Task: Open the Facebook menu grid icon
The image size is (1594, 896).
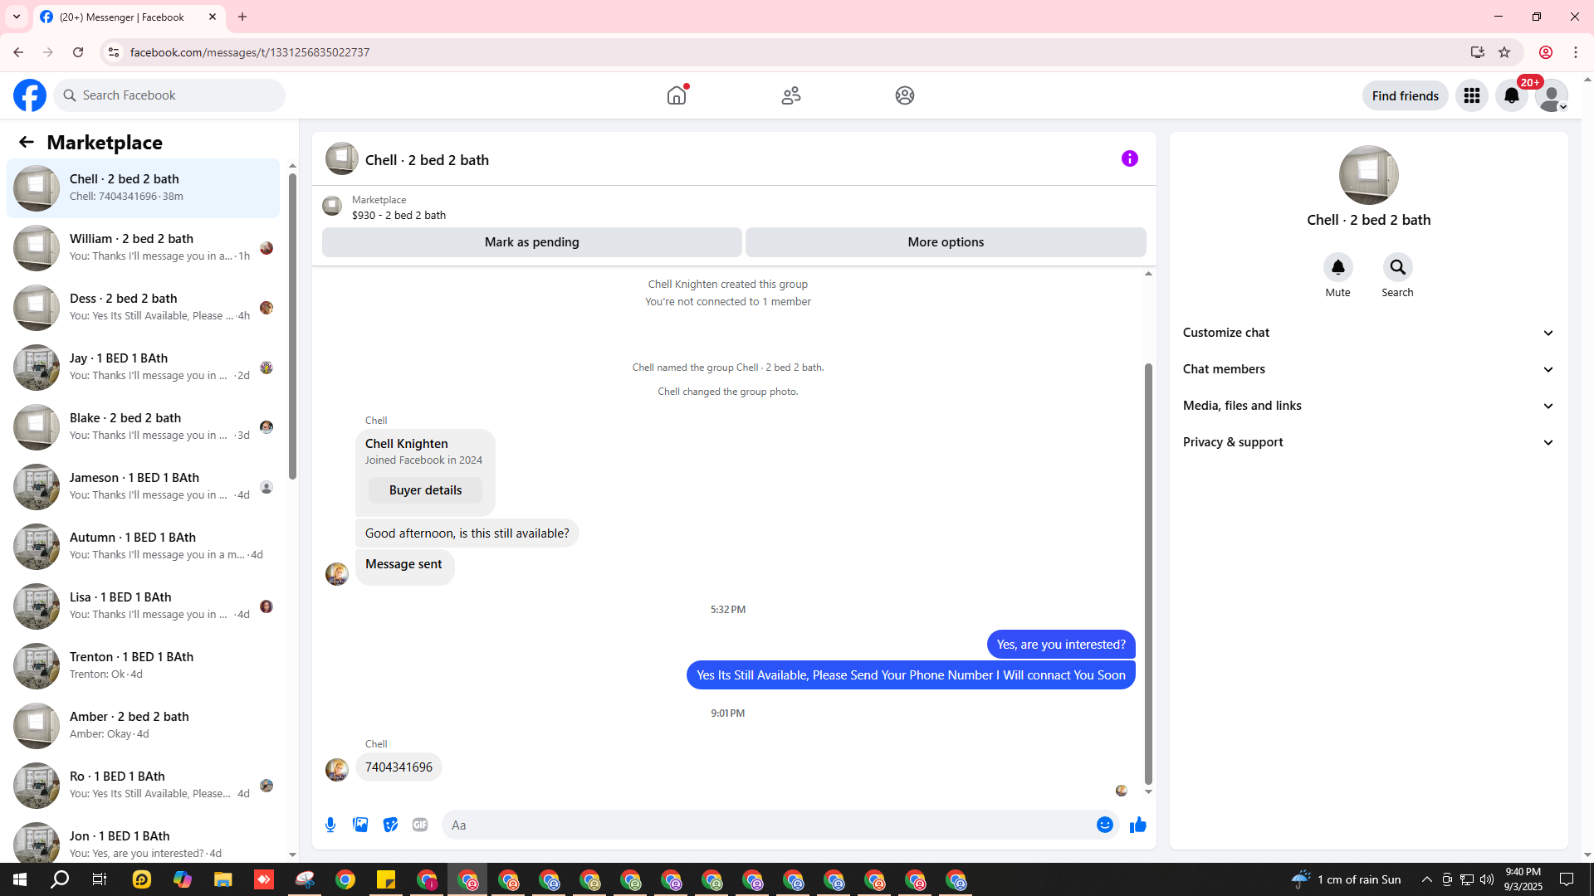Action: click(1472, 95)
